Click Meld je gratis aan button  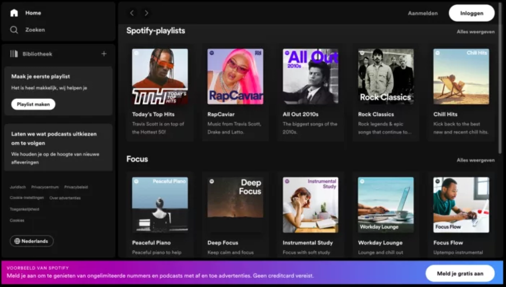pyautogui.click(x=460, y=274)
